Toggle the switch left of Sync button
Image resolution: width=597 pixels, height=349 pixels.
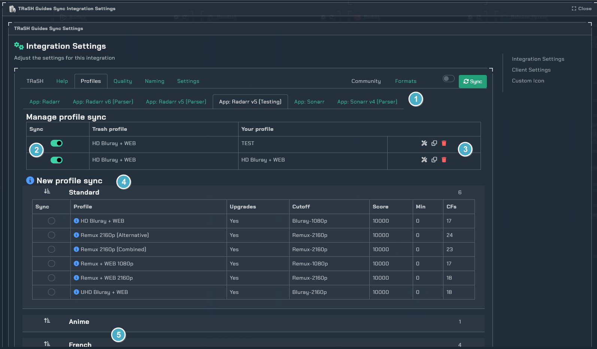coord(448,79)
